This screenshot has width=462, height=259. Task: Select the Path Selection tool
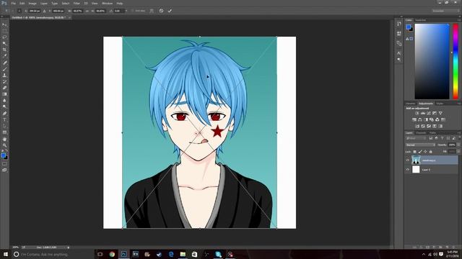point(4,126)
